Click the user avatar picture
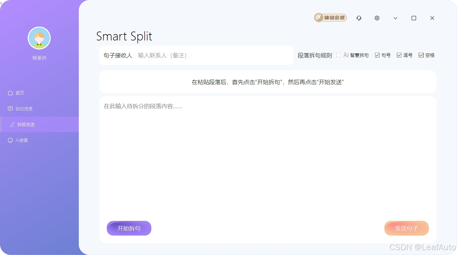Screen dimensions: 457x255 coord(39,38)
